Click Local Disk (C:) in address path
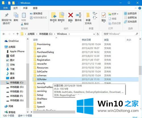The image size is (142, 118). tap(46, 34)
